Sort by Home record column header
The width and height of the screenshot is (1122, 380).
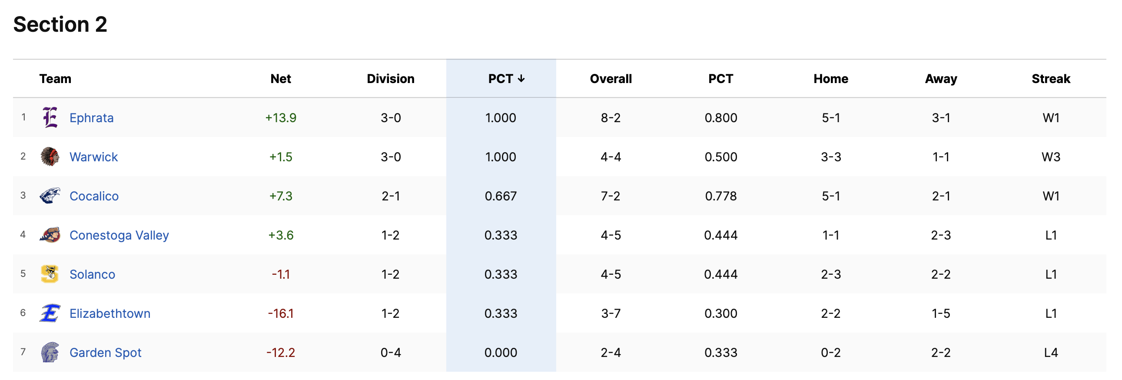[x=830, y=79]
